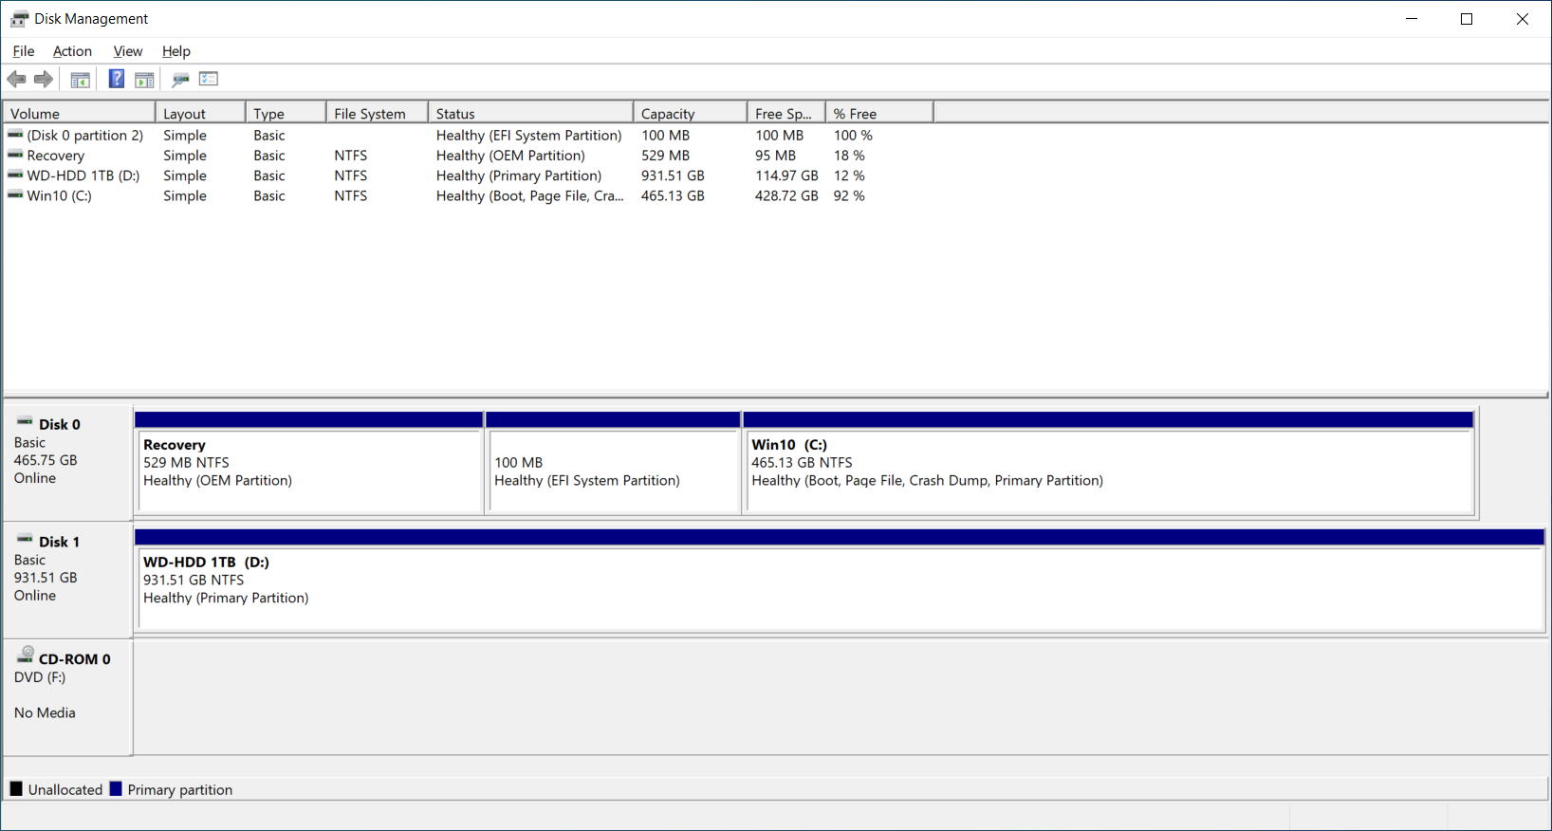Click the '114.97 GB' free space cell
Screen dimensions: 1552x831
[786, 175]
